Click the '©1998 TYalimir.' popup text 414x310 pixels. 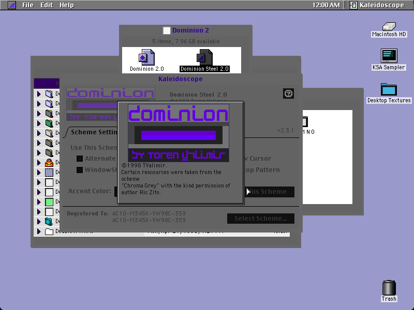click(x=144, y=165)
